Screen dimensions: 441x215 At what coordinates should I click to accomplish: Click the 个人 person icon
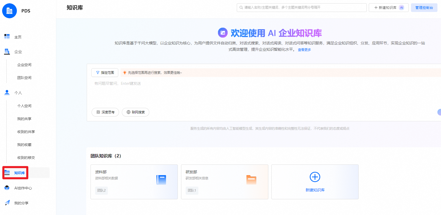7,92
